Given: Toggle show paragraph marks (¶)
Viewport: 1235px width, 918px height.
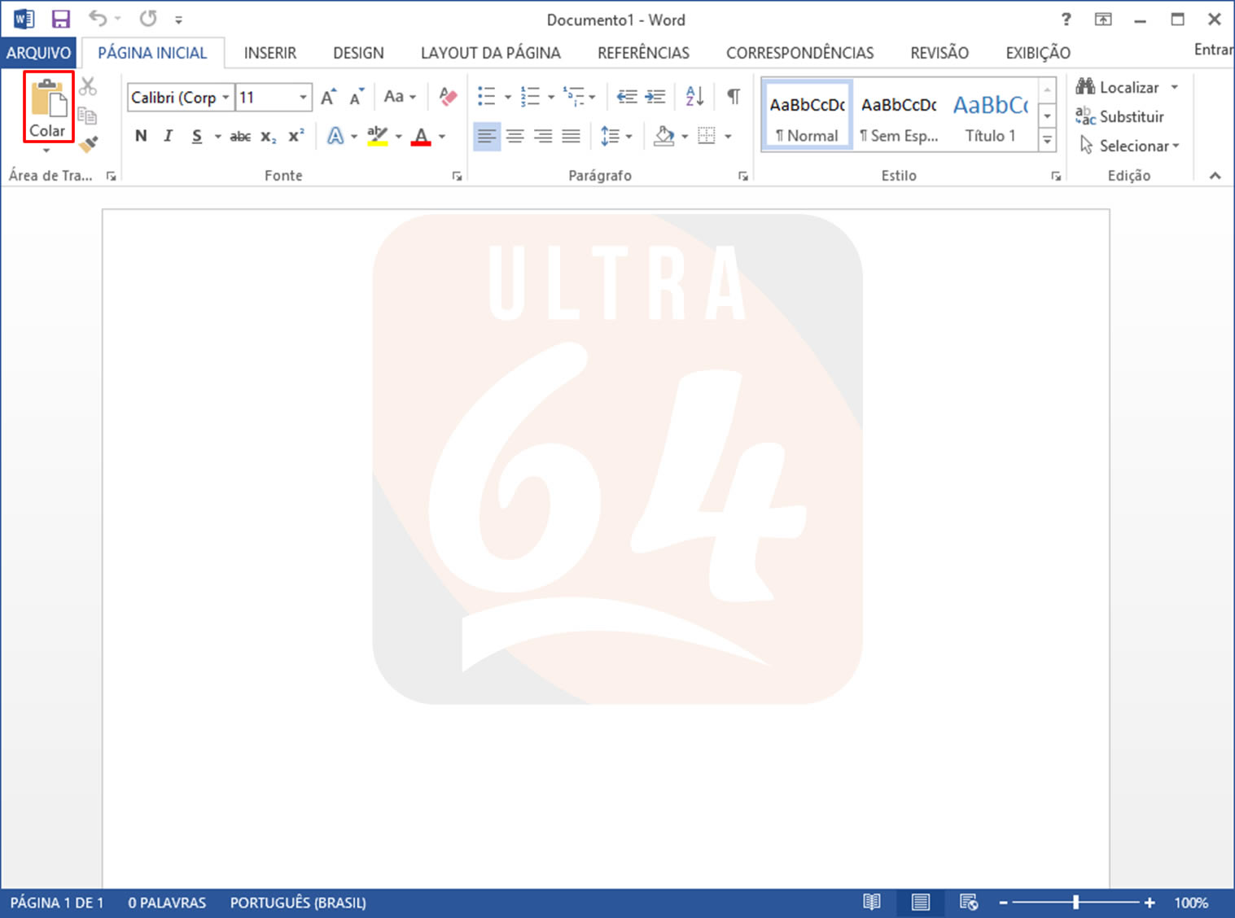Looking at the screenshot, I should click(734, 97).
